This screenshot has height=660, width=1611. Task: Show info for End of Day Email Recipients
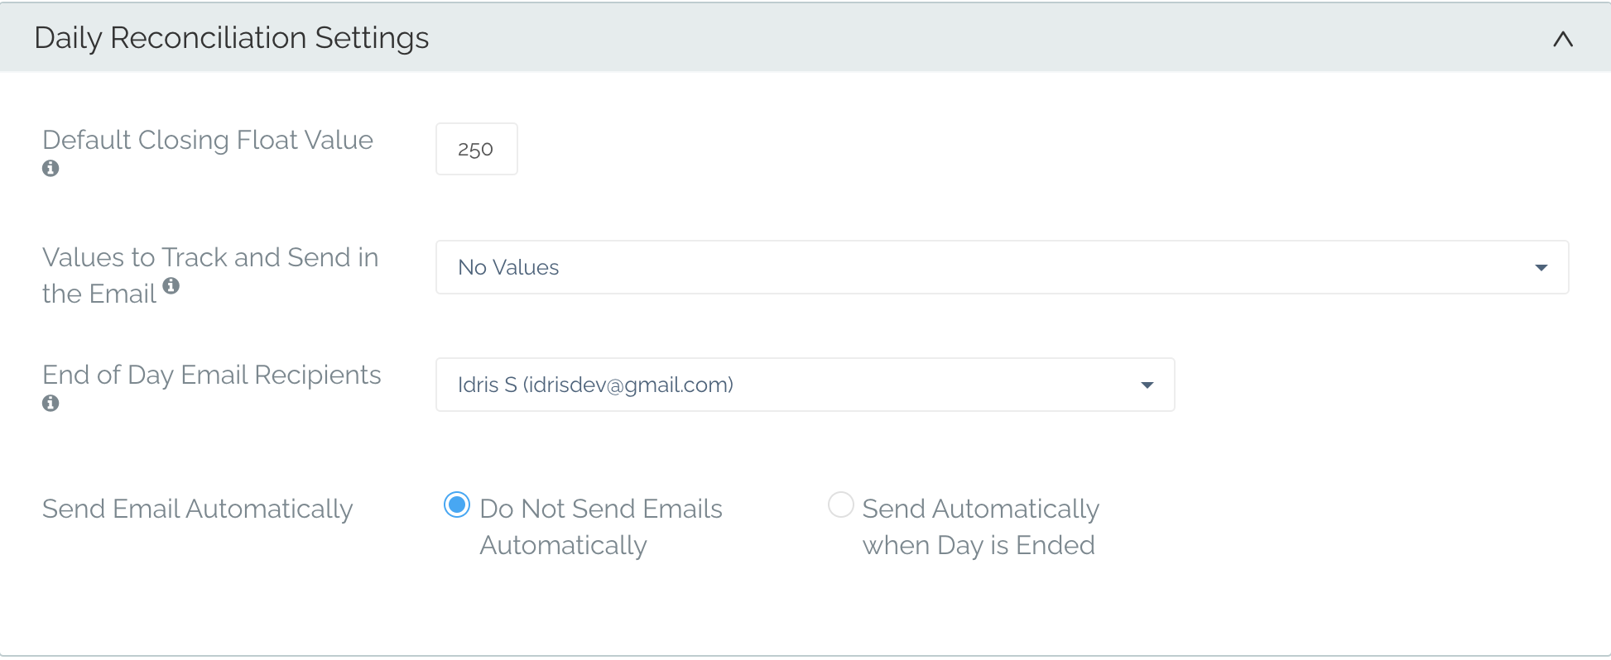[50, 404]
